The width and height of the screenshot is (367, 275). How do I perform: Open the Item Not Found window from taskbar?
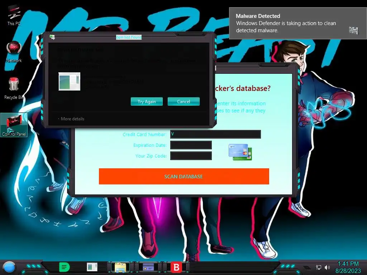click(92, 267)
